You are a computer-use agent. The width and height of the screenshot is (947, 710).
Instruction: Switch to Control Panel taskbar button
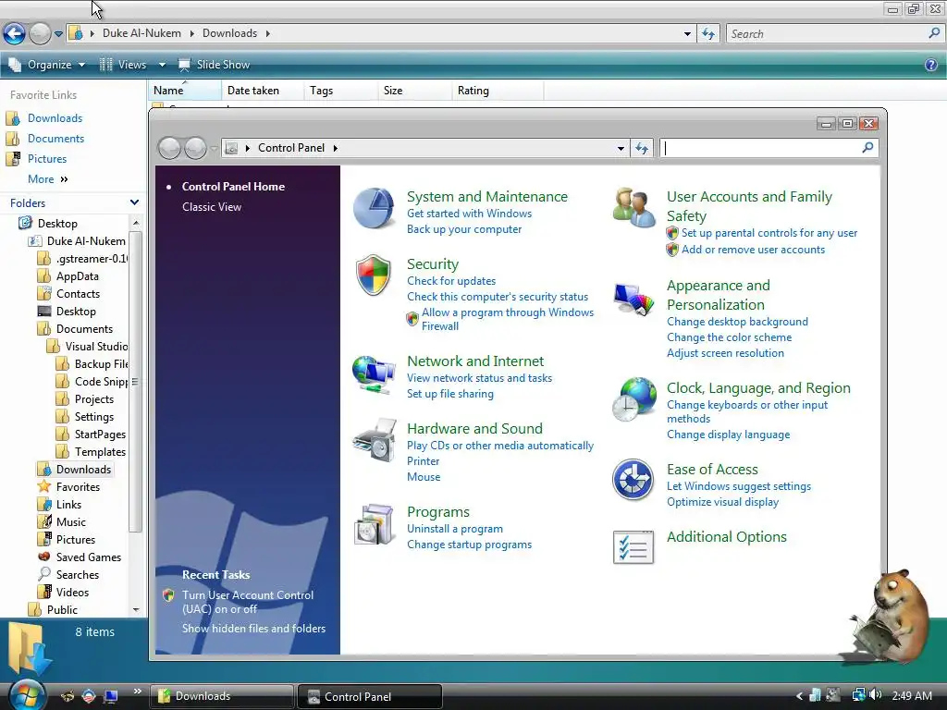(x=370, y=697)
